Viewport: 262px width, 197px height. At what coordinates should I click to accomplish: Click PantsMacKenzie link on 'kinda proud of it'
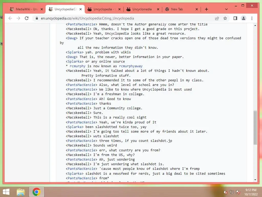pyautogui.click(x=81, y=122)
